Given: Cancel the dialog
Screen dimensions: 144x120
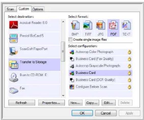Looking at the screenshot, I should [106, 113].
